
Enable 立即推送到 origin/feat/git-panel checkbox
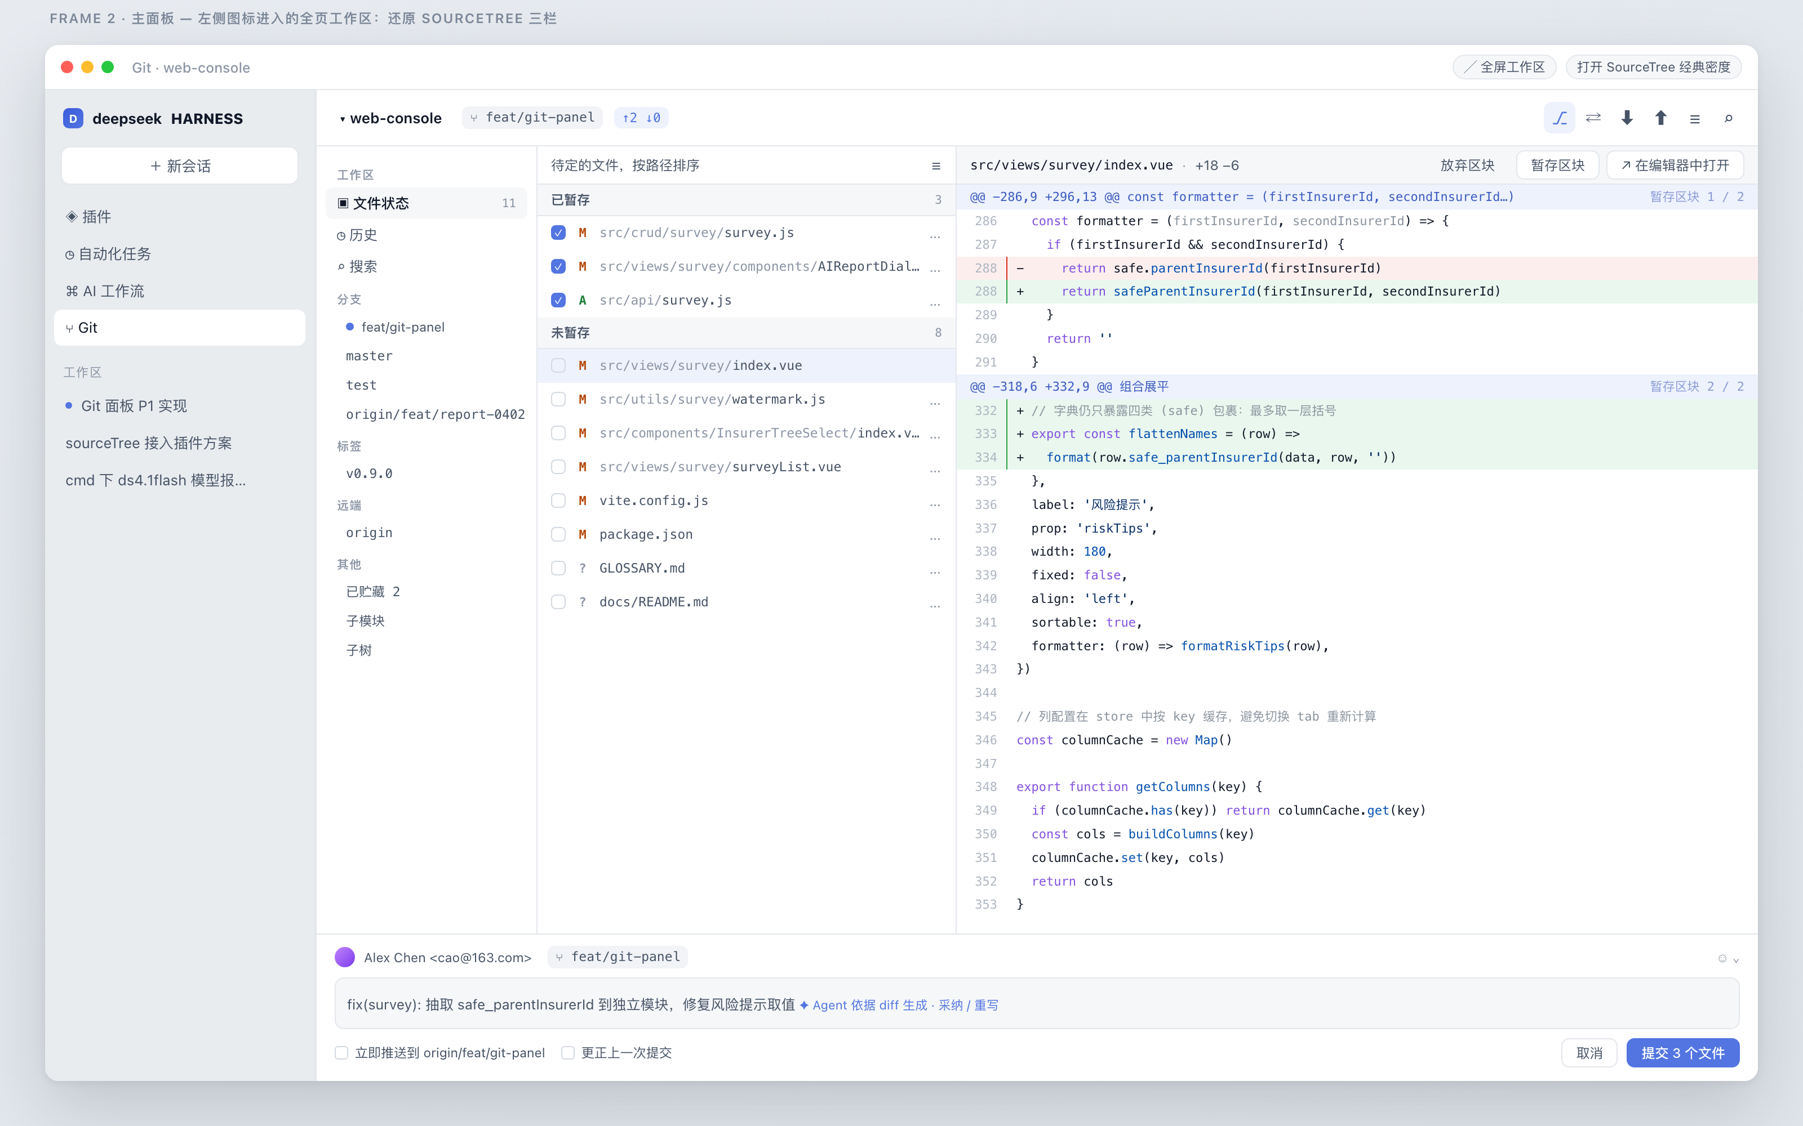click(x=341, y=1052)
